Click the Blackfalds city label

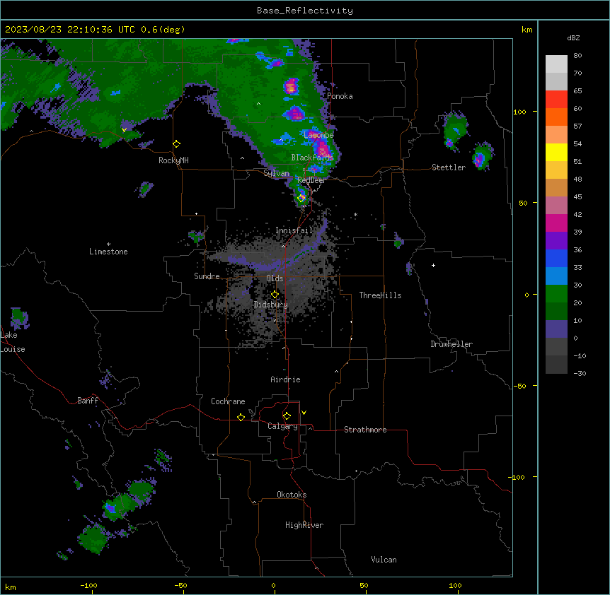(312, 158)
